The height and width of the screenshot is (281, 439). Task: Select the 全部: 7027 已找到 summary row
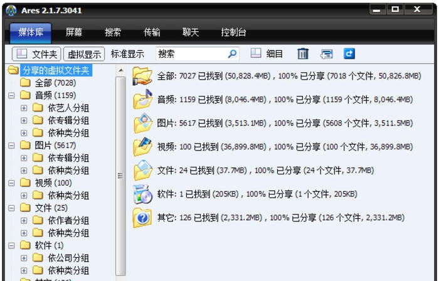click(289, 76)
